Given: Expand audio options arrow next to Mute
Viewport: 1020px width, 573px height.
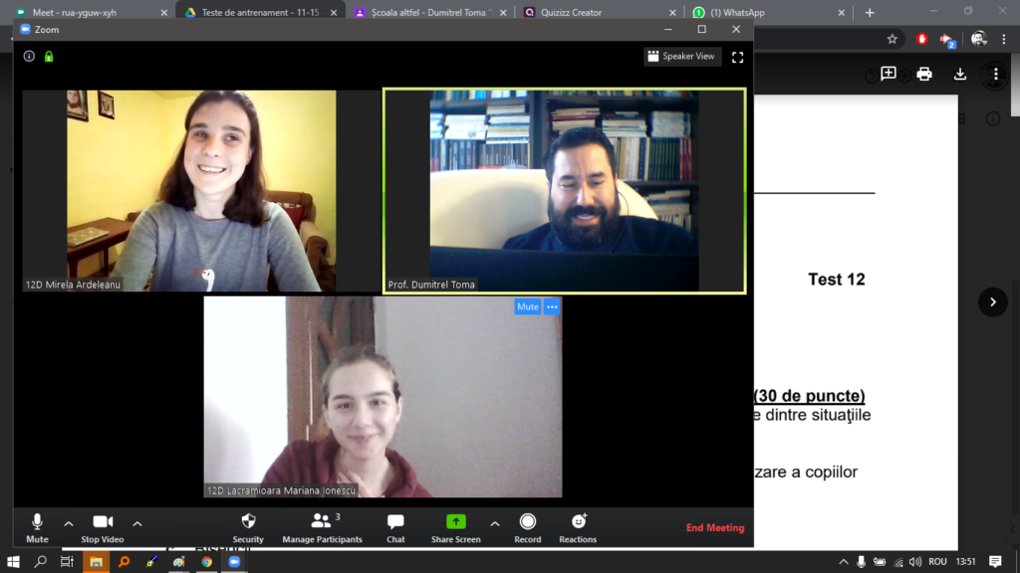Looking at the screenshot, I should coord(69,523).
